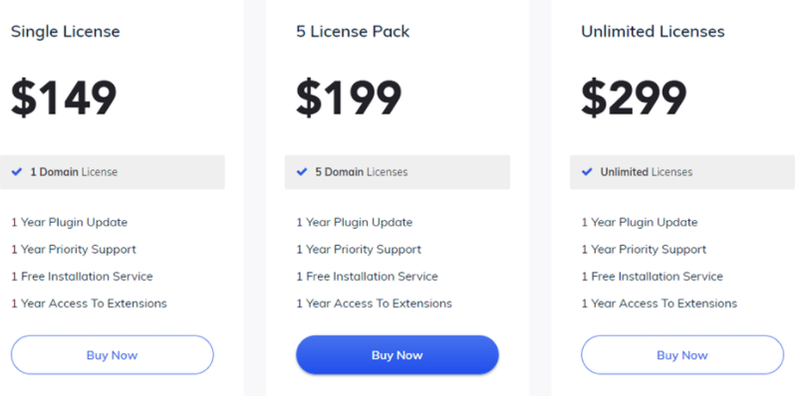Viewport: 795px width, 405px height.
Task: Click 1 Year Priority Support in 5 License Pack
Action: (359, 249)
